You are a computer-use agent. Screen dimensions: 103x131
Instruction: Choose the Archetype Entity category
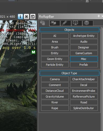(x=84, y=36)
